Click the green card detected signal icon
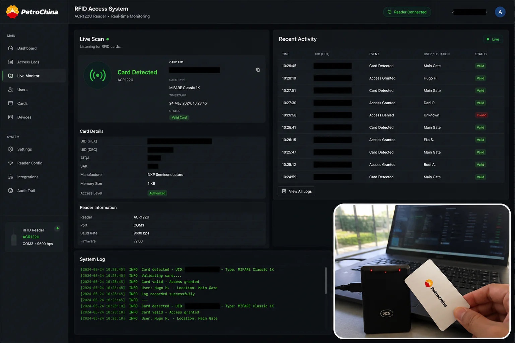This screenshot has width=515, height=343. [98, 75]
